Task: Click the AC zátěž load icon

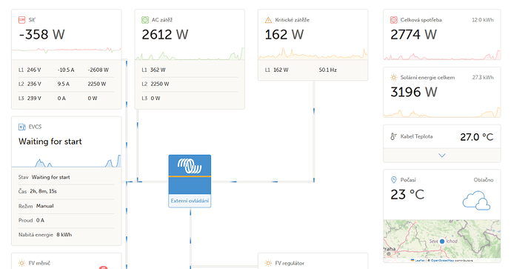Action: [x=145, y=20]
